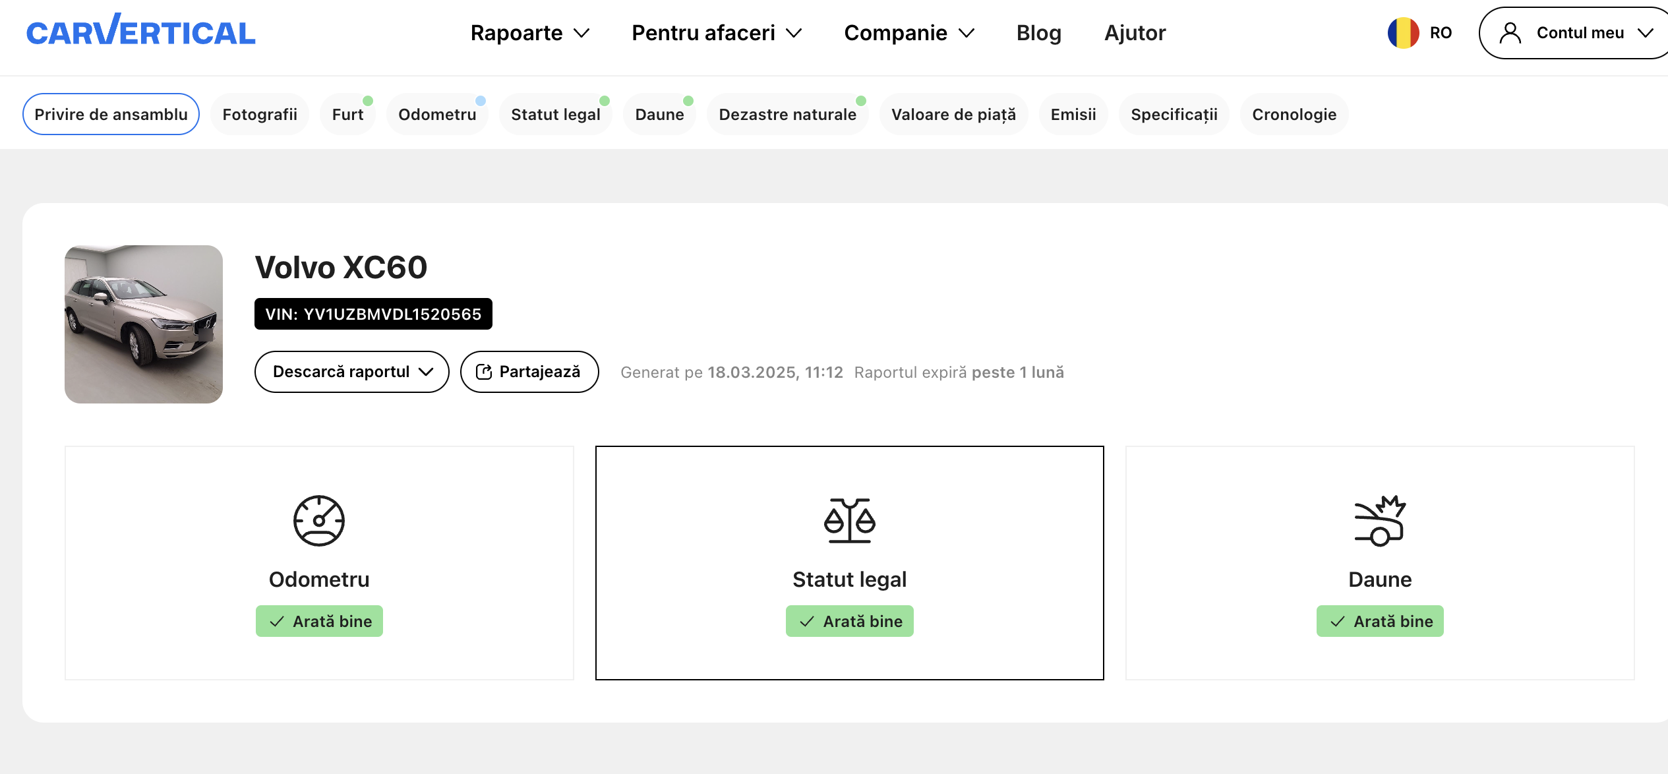Screen dimensions: 1668x774
Task: Click the Romanian flag icon
Action: [x=1403, y=33]
